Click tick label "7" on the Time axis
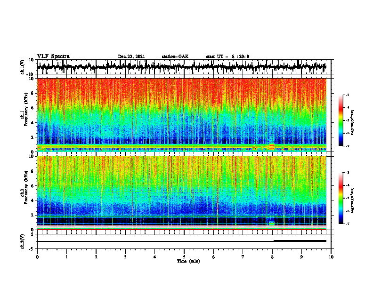The width and height of the screenshot is (373, 288). [x=243, y=257]
